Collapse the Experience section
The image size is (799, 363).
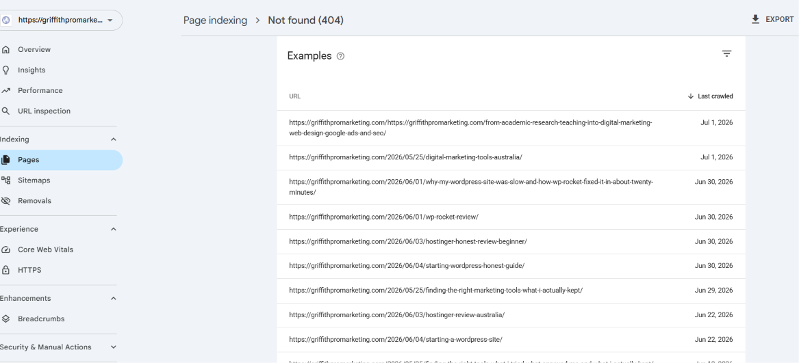coord(114,229)
